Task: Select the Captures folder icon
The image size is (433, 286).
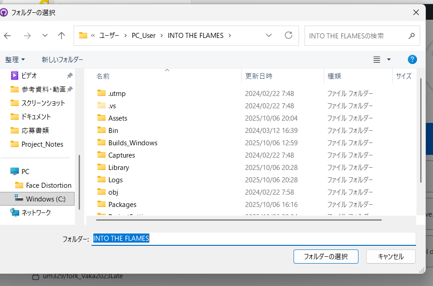Action: [102, 155]
